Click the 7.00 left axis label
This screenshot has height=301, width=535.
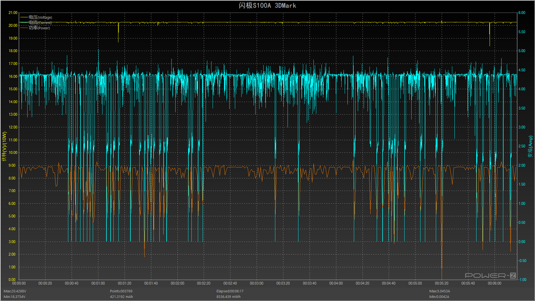tap(12, 191)
